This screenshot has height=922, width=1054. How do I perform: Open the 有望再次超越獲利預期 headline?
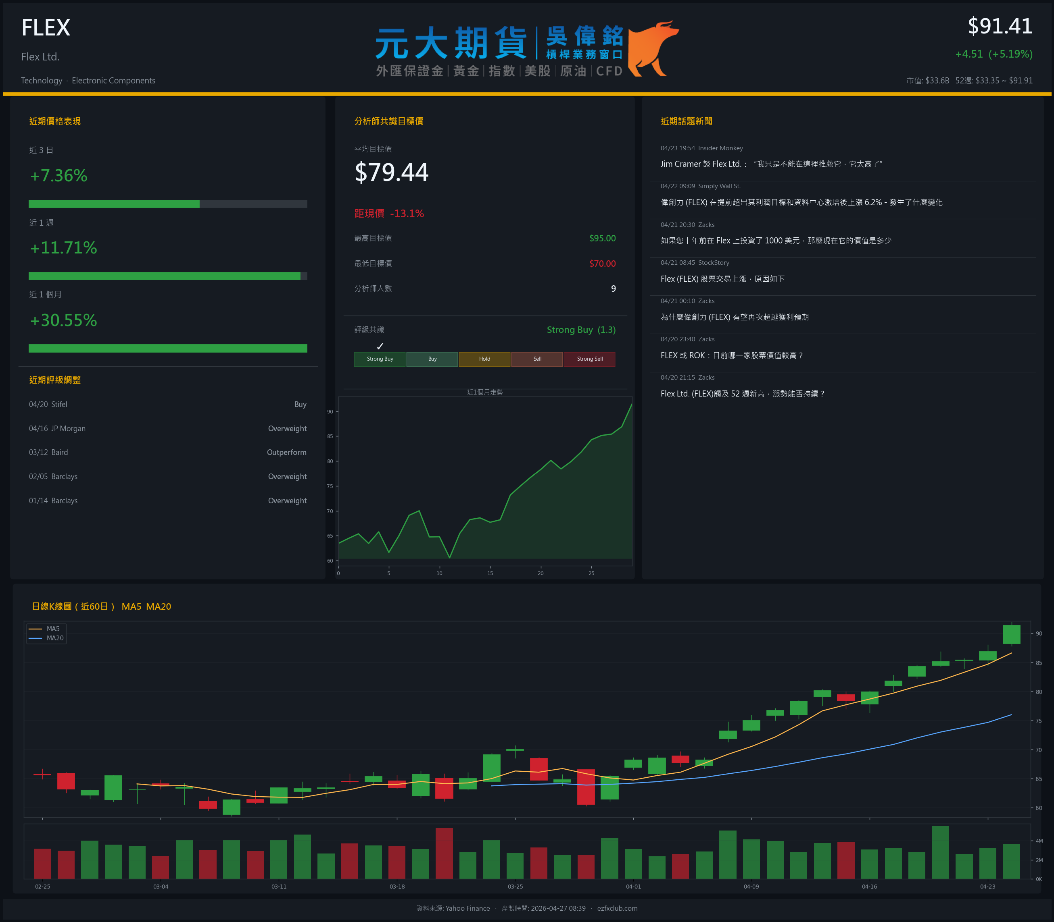tap(735, 317)
